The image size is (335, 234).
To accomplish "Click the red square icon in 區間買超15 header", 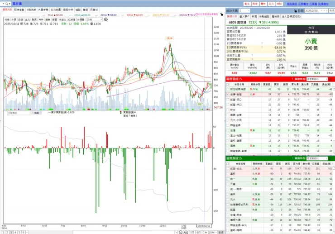I will pos(330,79).
